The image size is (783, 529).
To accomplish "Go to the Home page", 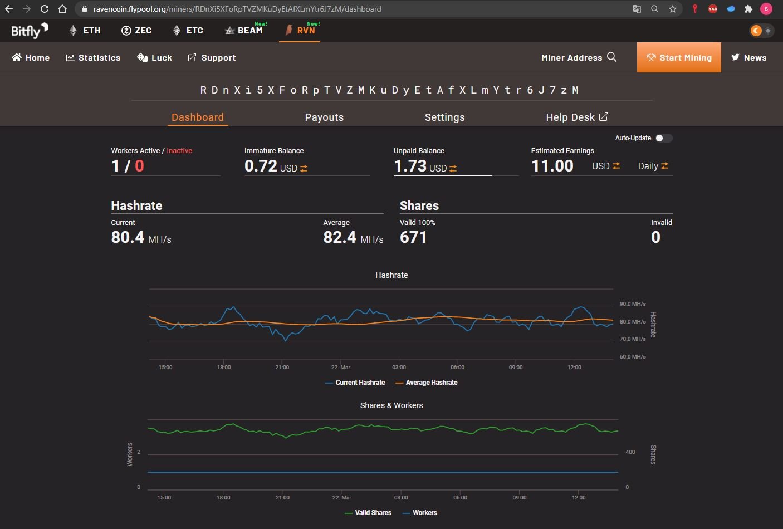I will tap(31, 57).
